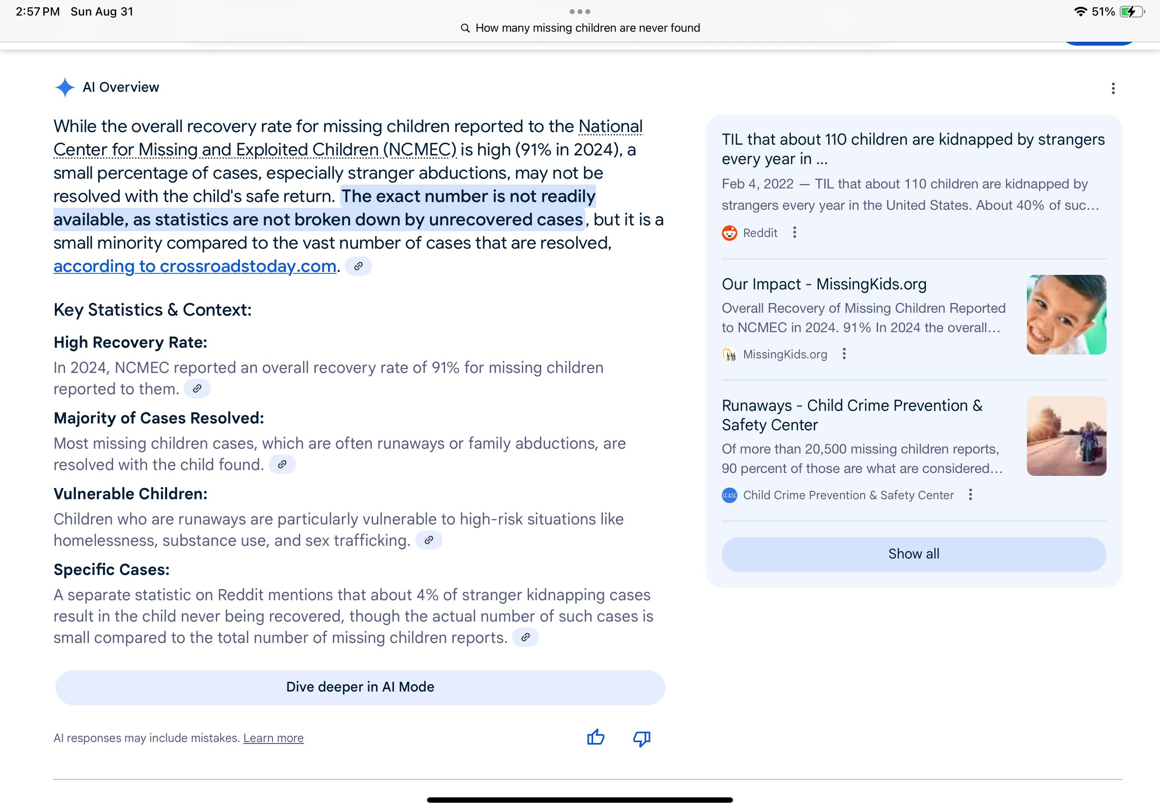
Task: Follow the 'according to crossroadstoday.com' link
Action: point(195,266)
